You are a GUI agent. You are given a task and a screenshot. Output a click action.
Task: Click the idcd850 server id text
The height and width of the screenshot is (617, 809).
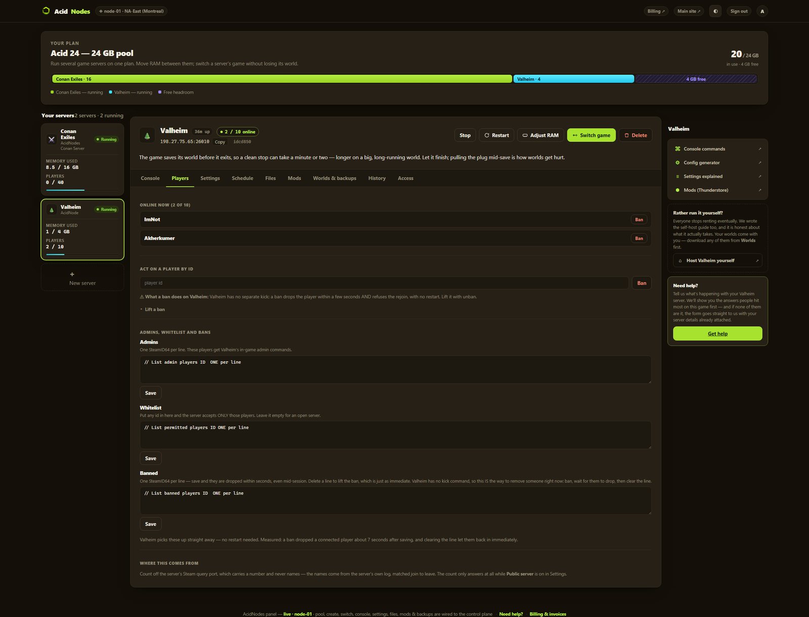(x=242, y=142)
